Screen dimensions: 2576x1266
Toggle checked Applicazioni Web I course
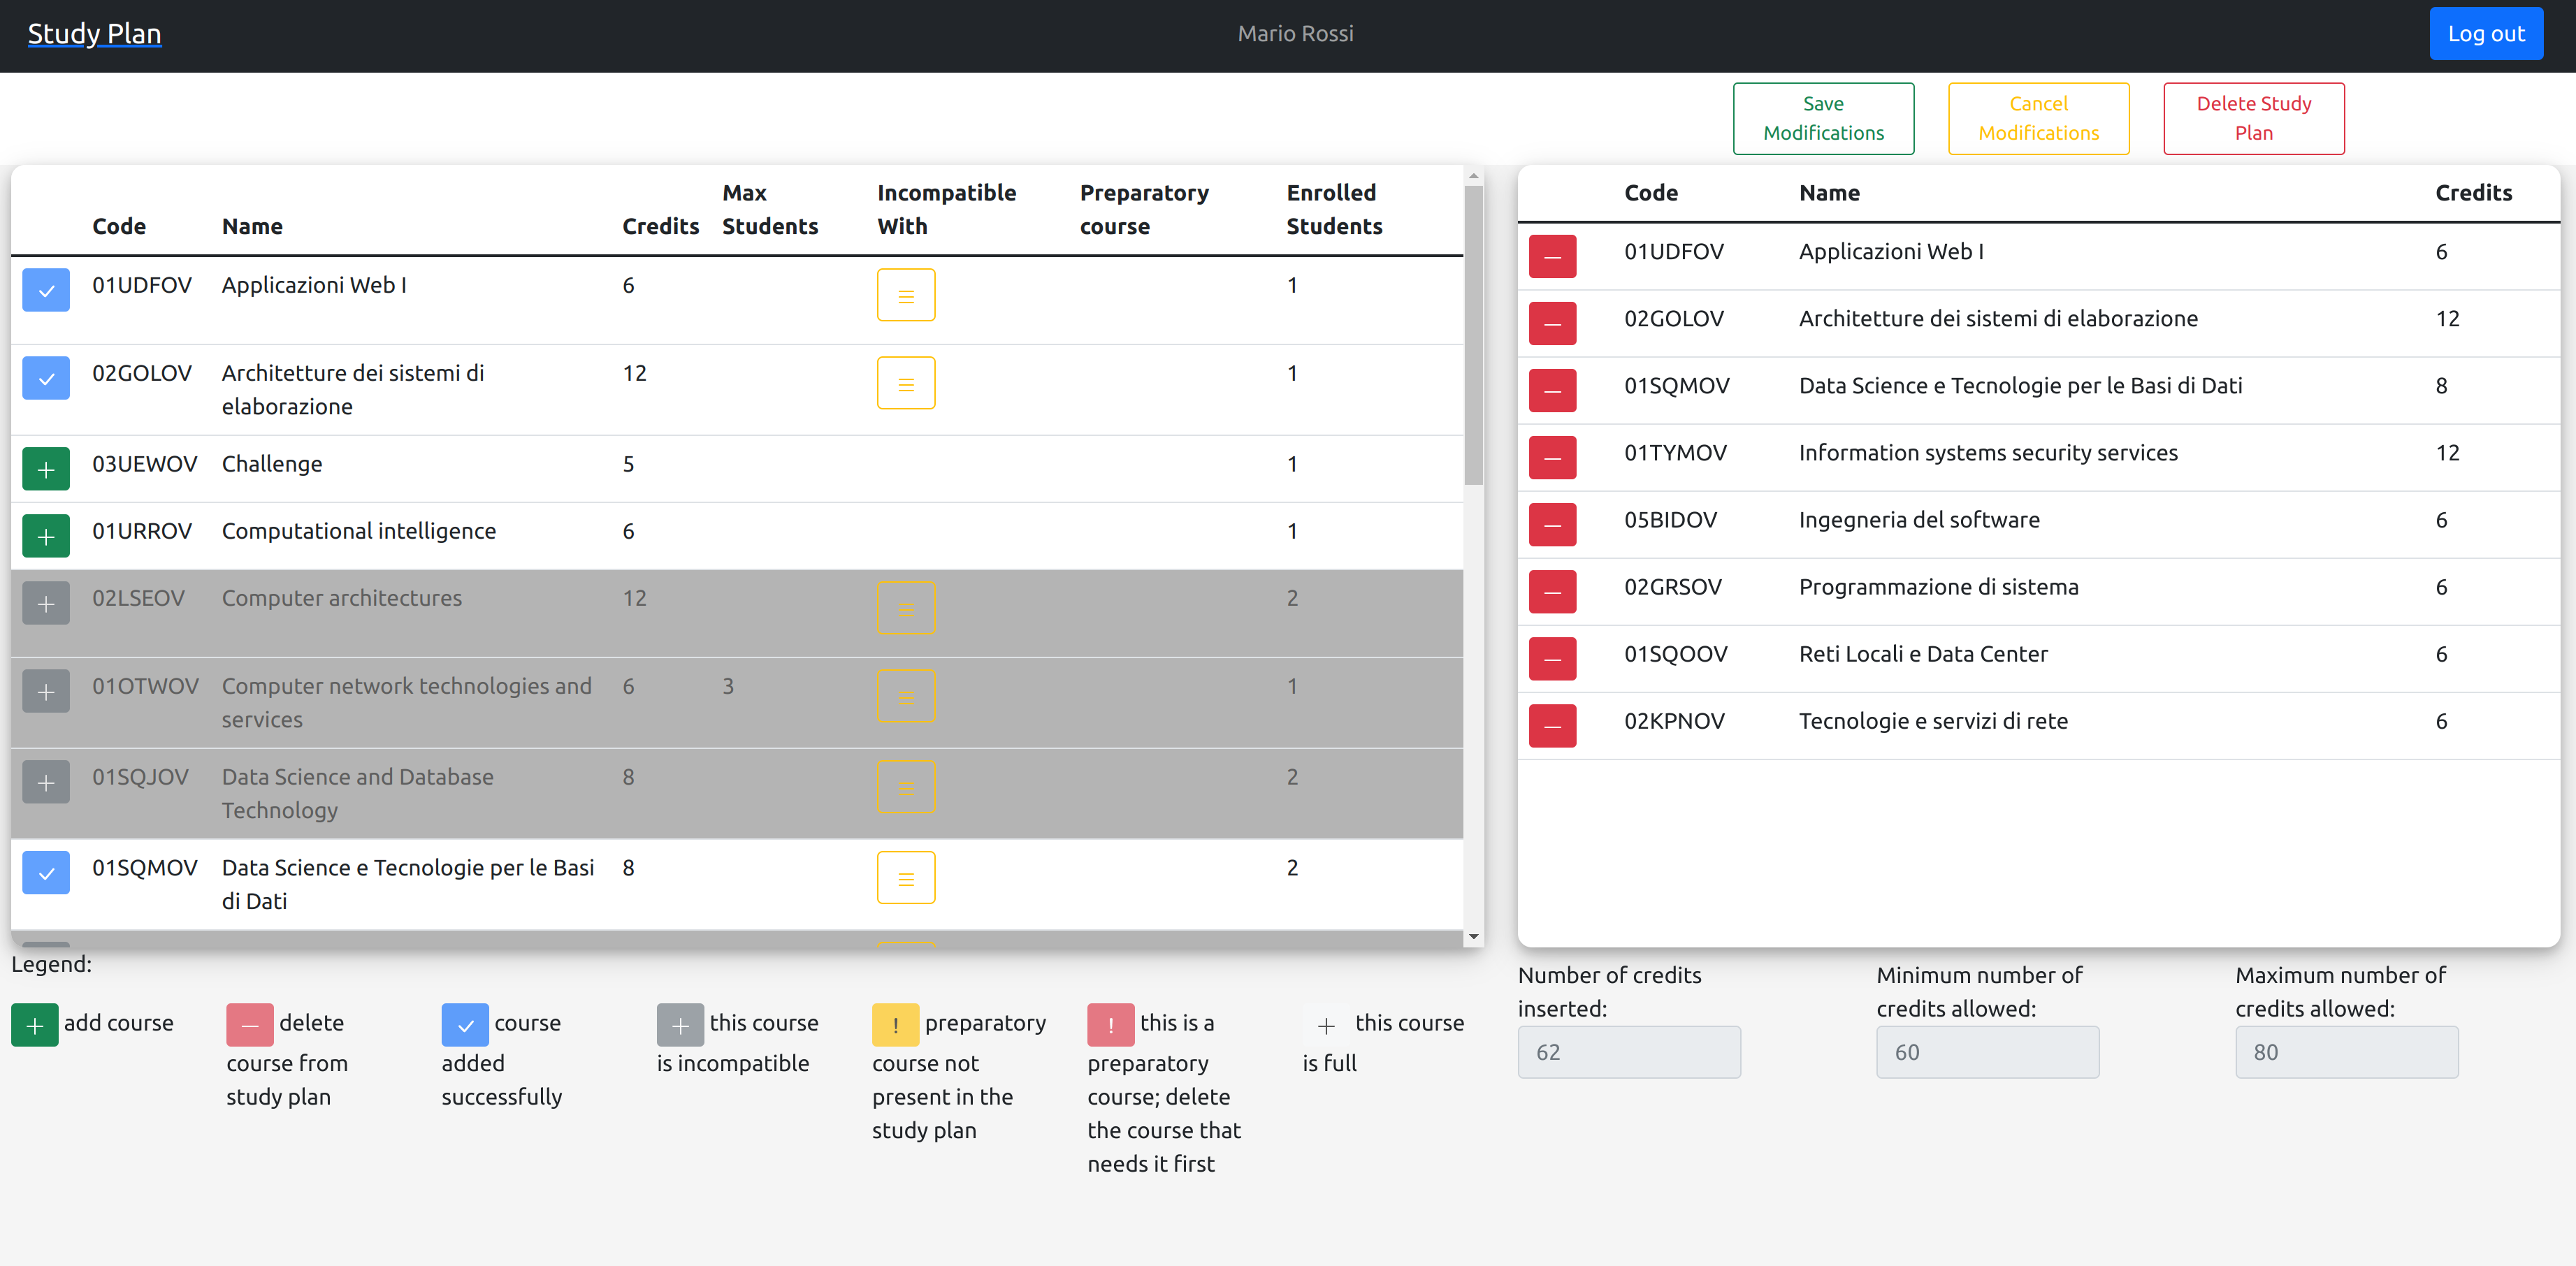(x=46, y=290)
